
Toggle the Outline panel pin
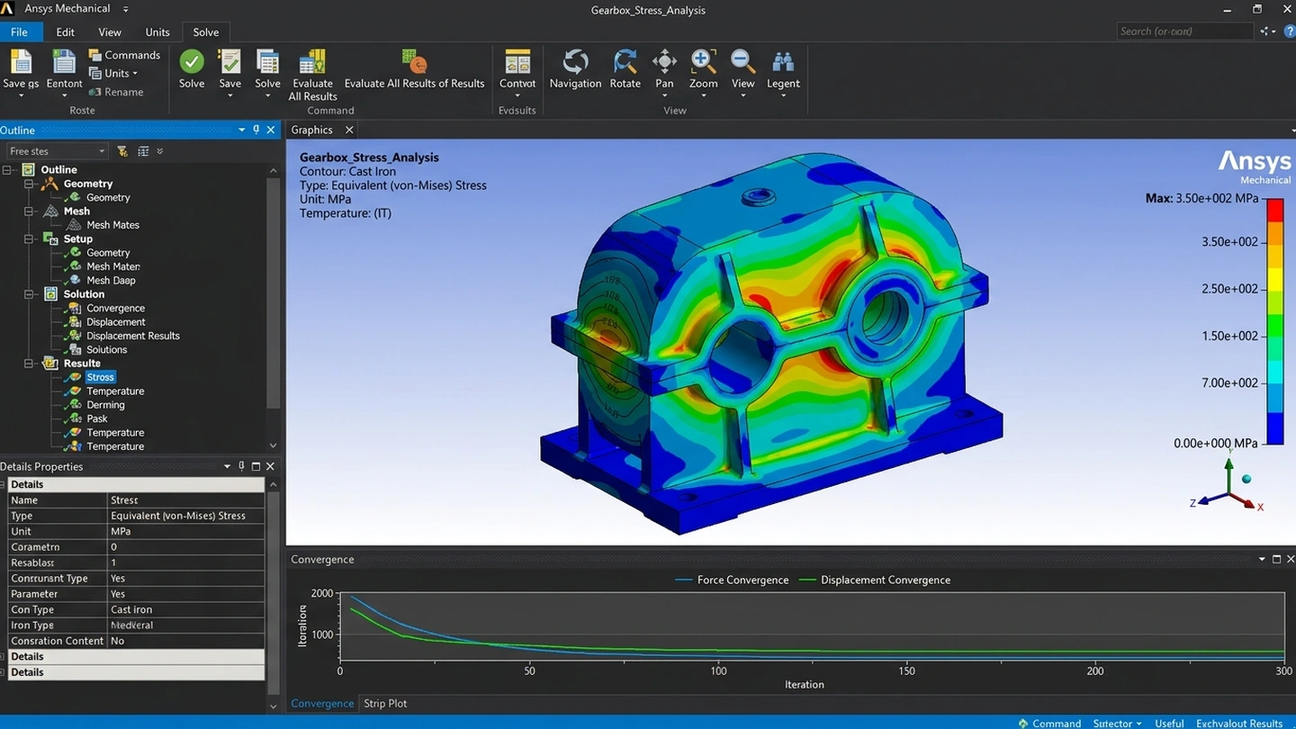256,130
